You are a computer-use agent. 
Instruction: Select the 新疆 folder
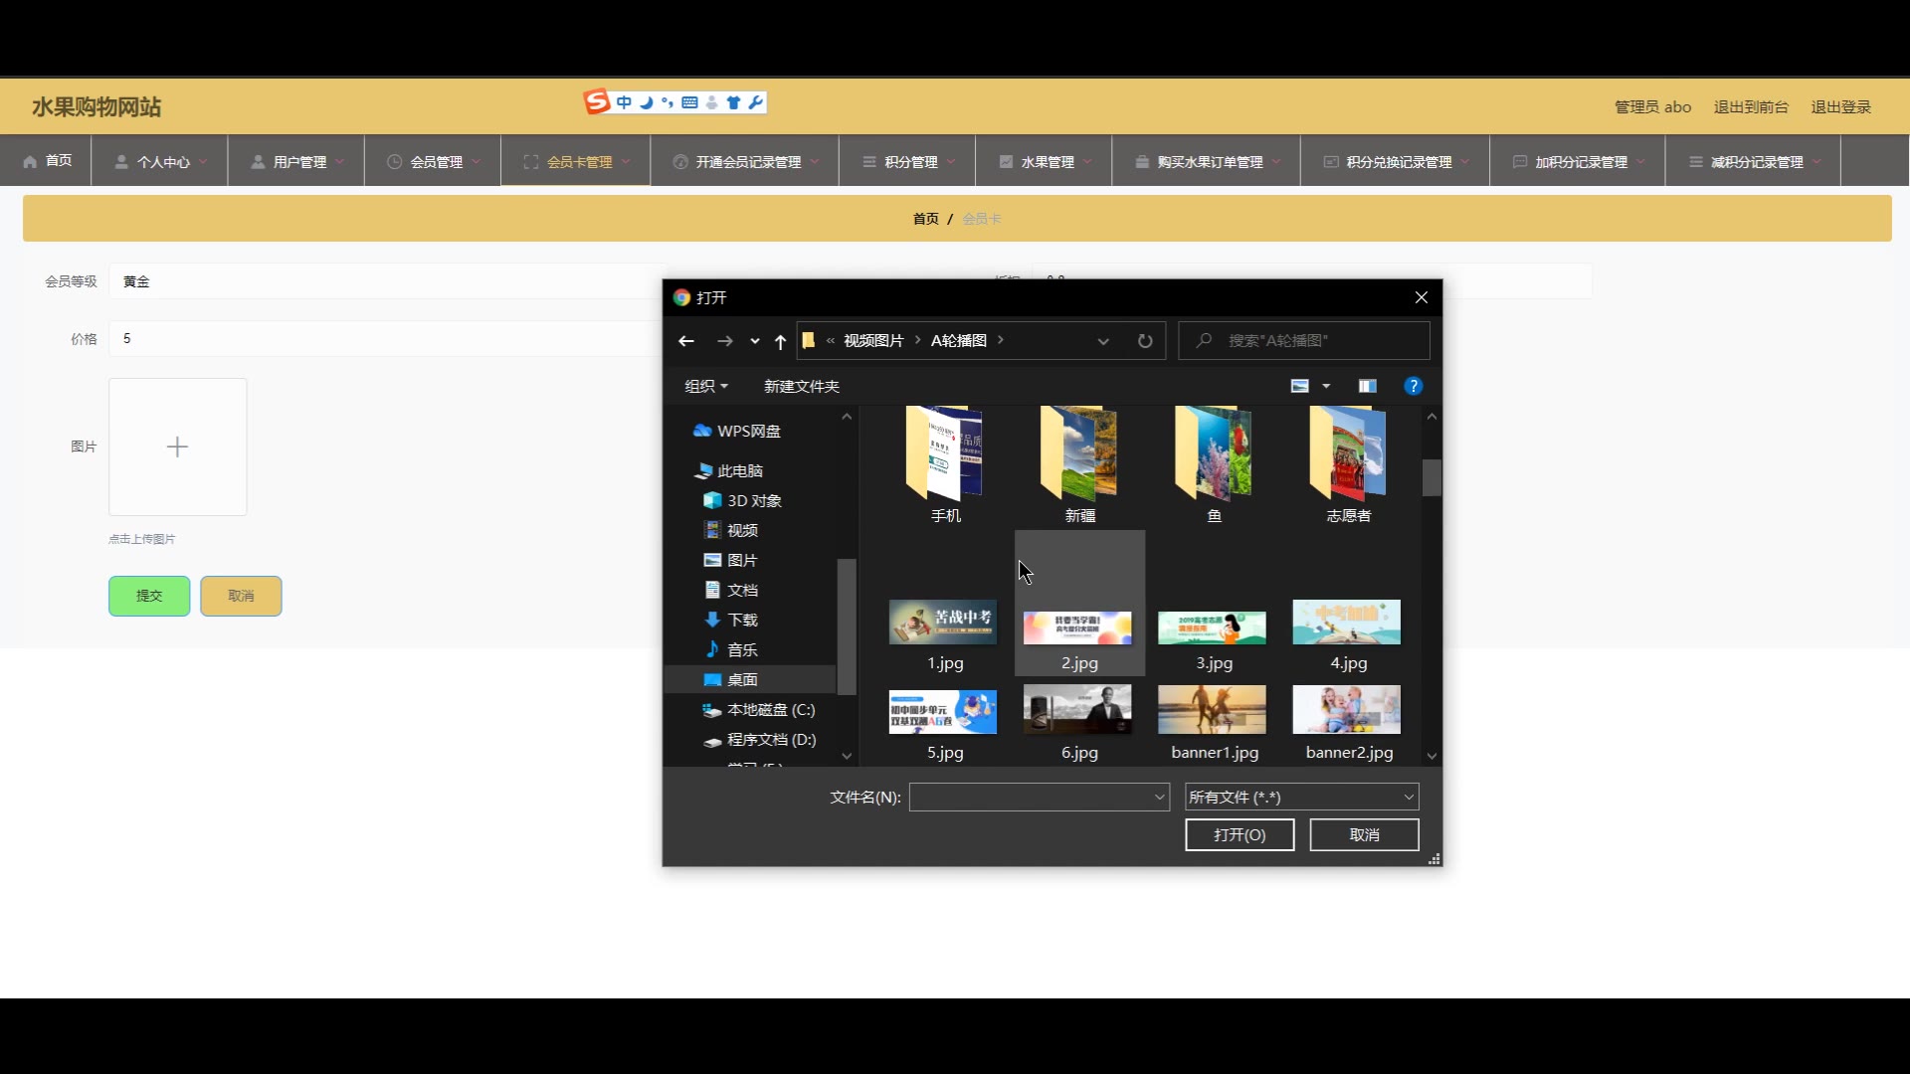coord(1079,464)
